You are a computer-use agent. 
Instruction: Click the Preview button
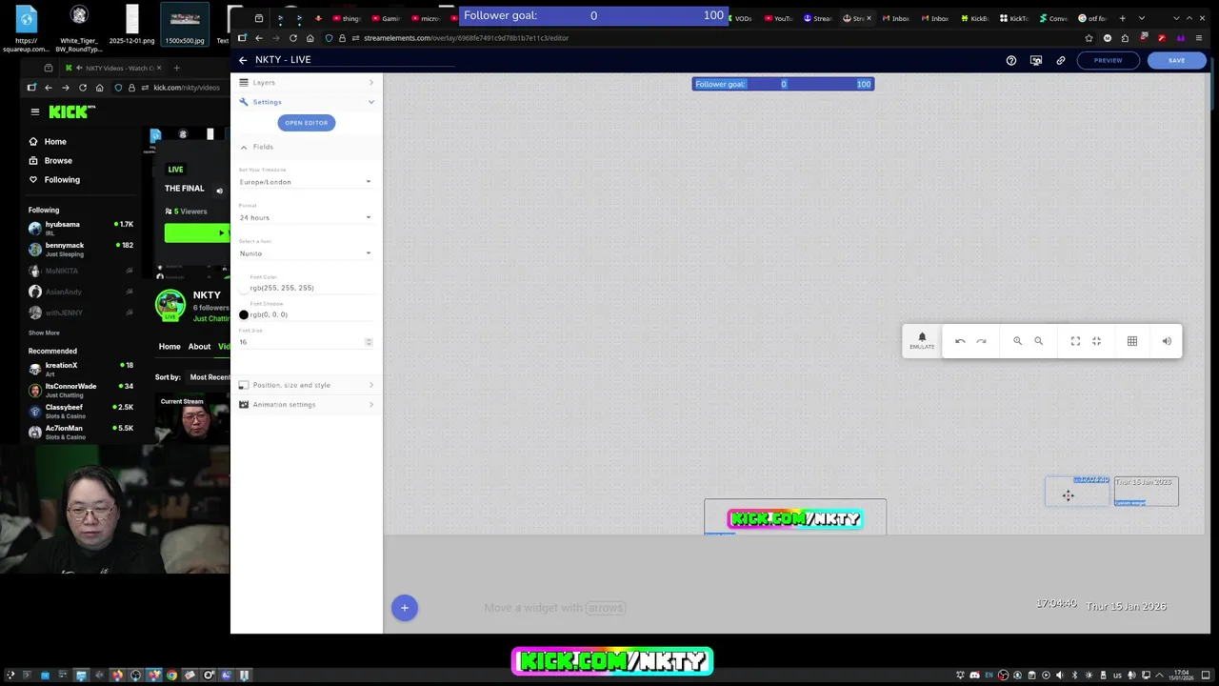(x=1108, y=60)
